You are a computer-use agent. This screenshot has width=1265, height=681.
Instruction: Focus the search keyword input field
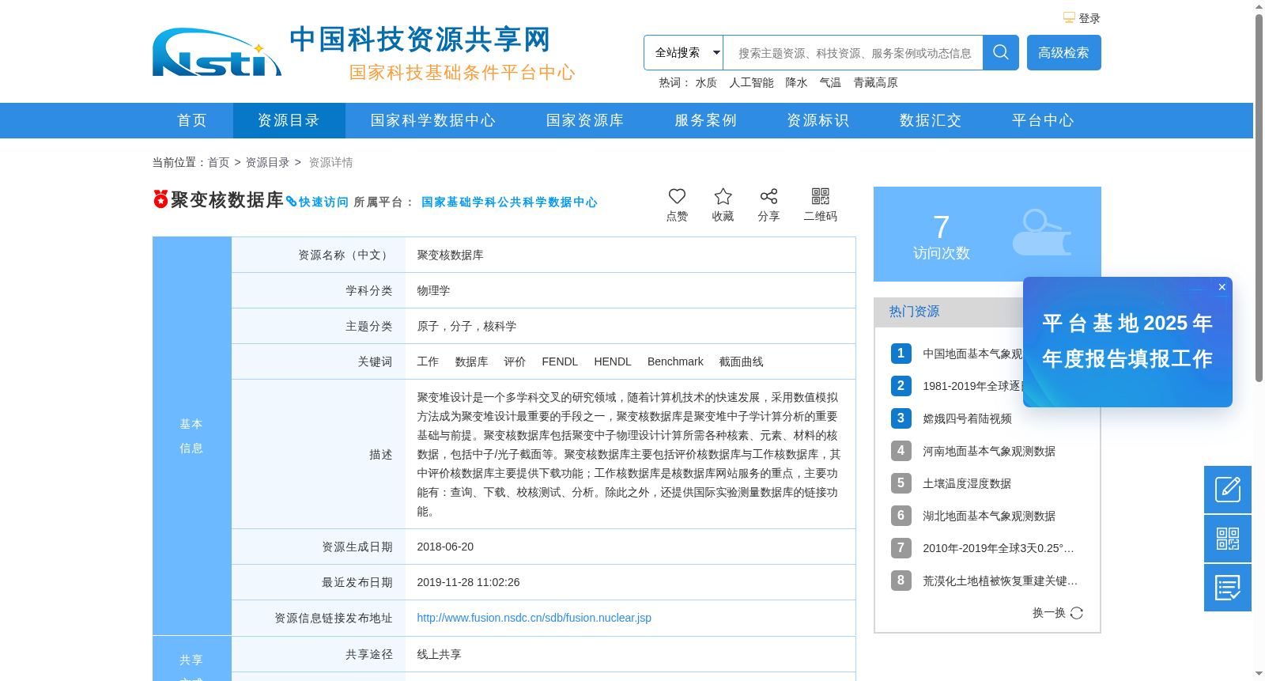(853, 53)
